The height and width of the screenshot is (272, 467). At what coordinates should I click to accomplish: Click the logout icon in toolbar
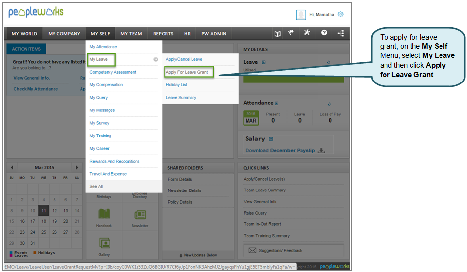tap(341, 33)
